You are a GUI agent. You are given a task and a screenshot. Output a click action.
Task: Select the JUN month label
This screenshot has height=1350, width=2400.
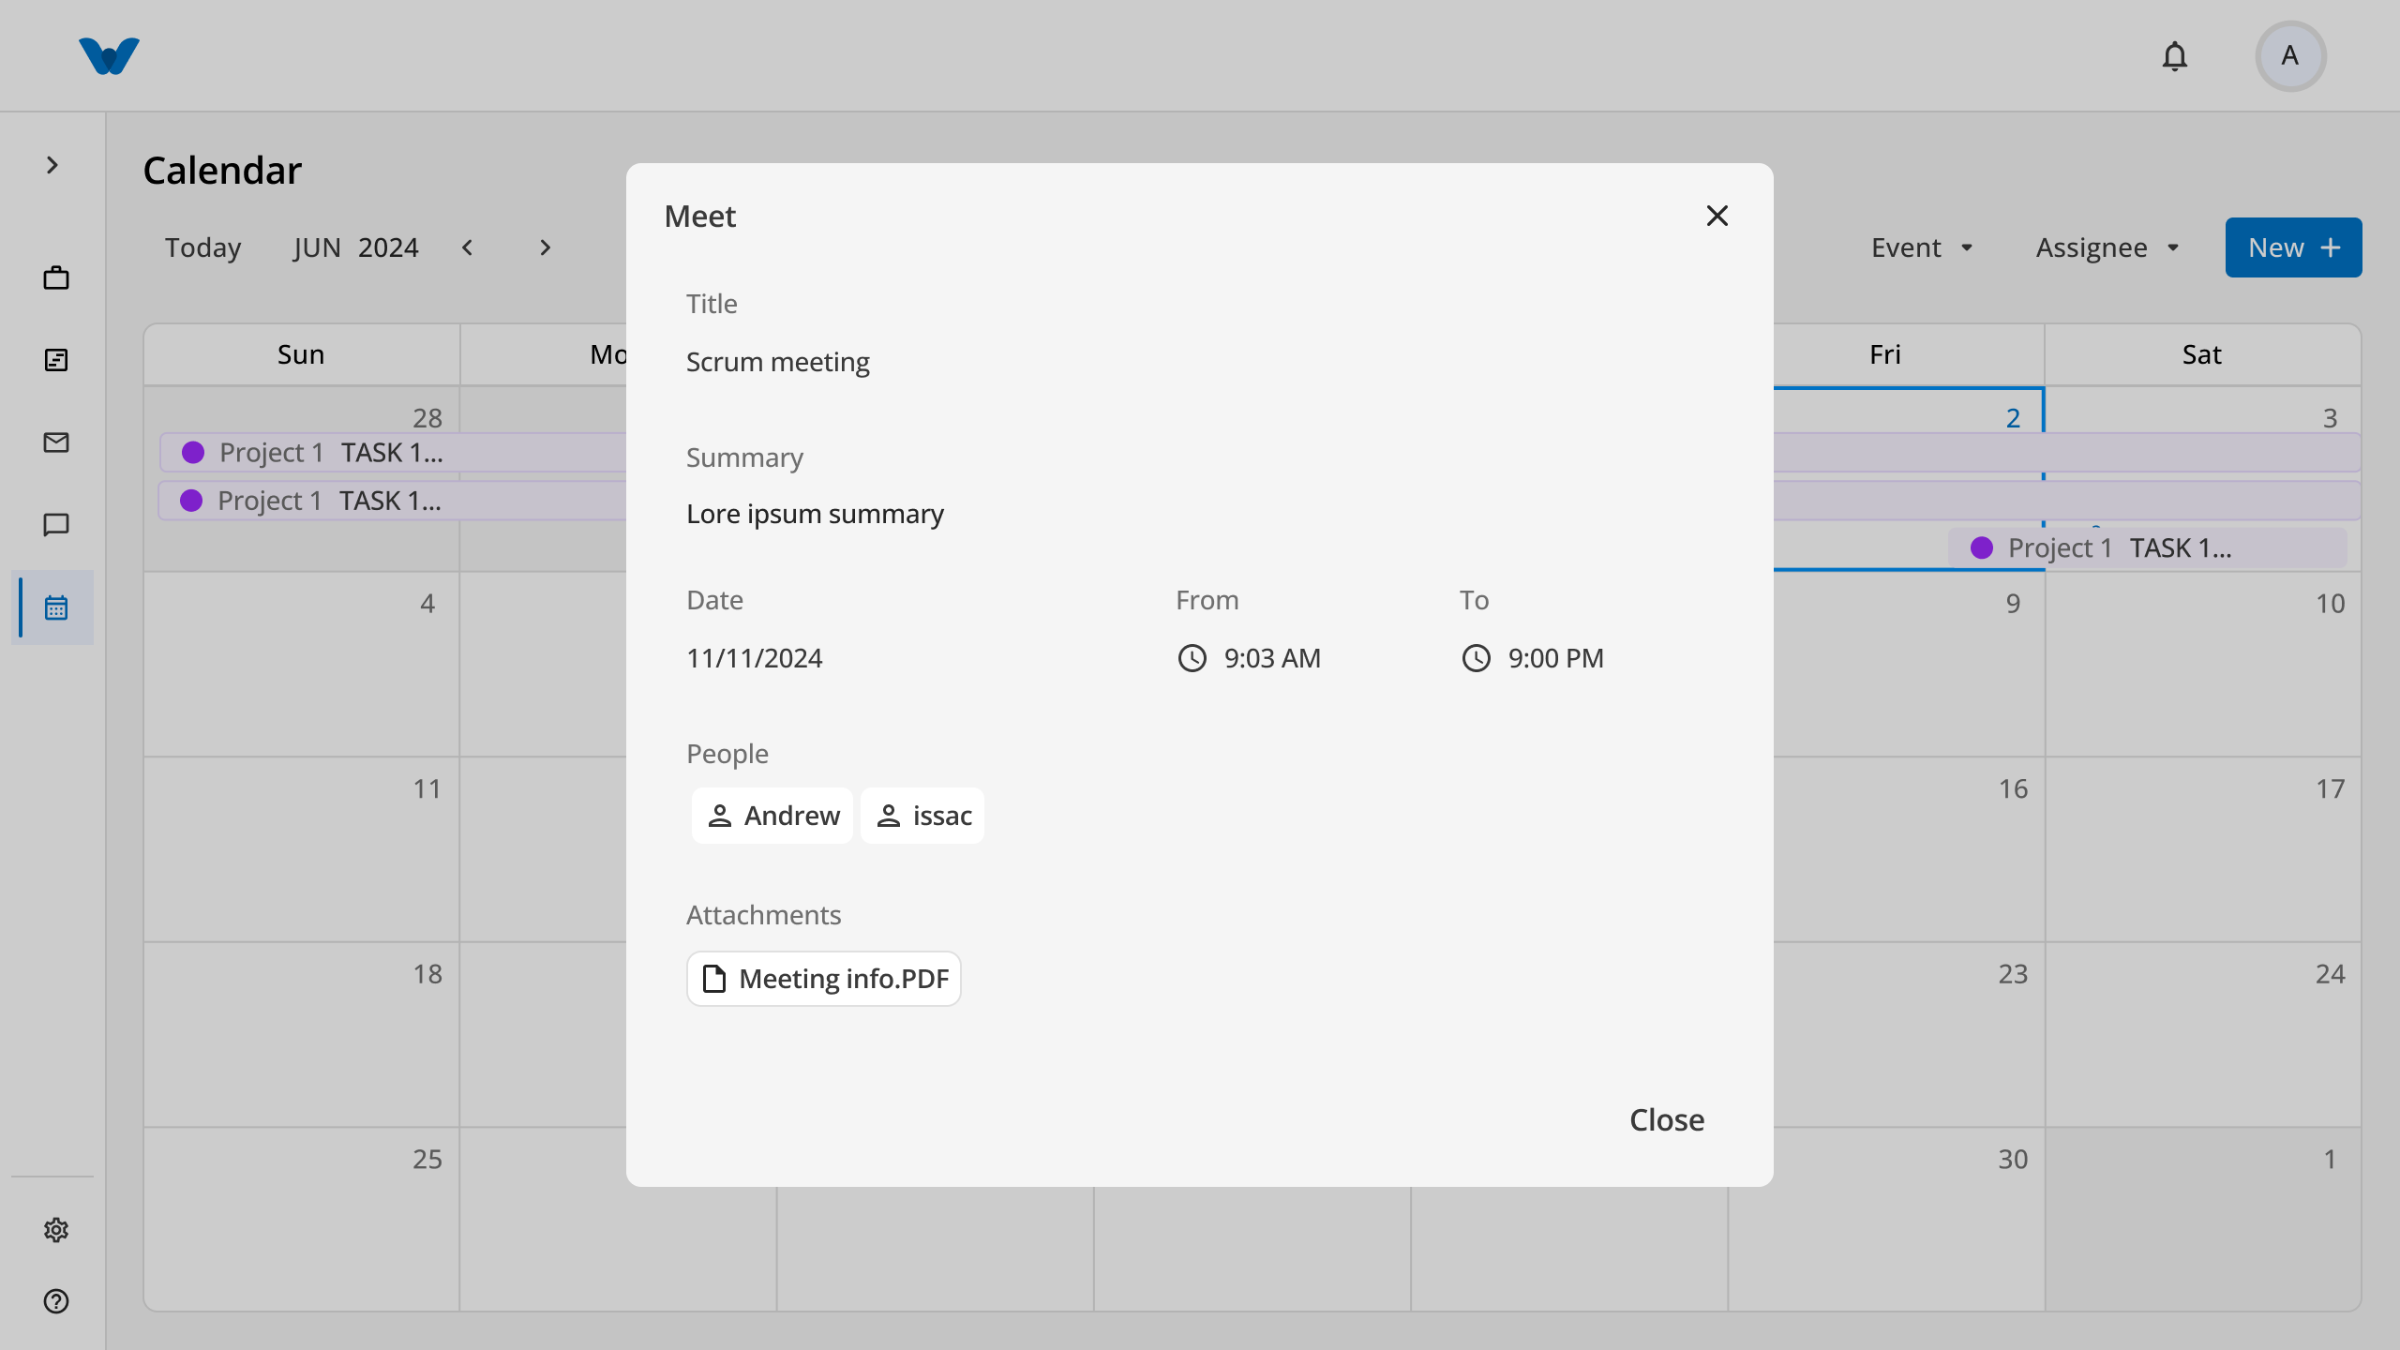(317, 247)
